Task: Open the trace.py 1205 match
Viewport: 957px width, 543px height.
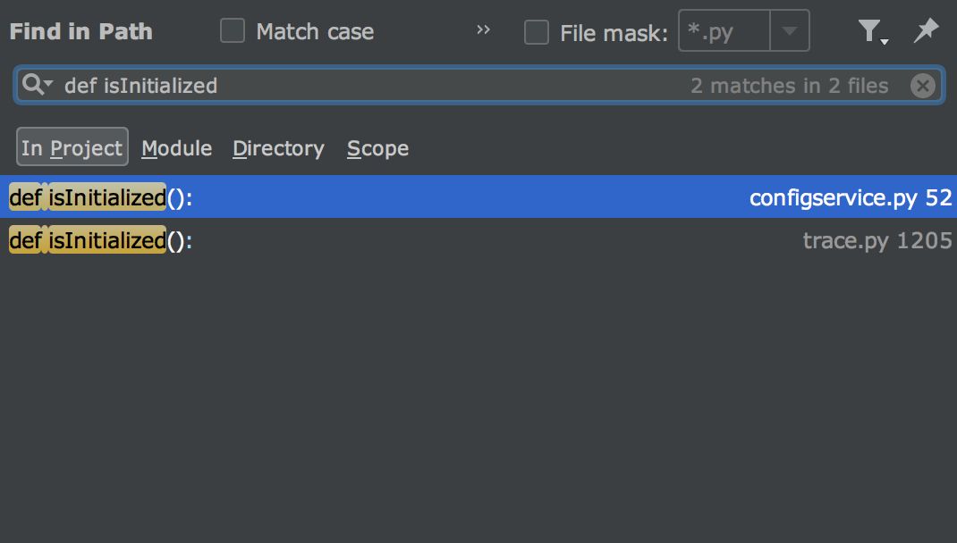Action: pos(478,240)
